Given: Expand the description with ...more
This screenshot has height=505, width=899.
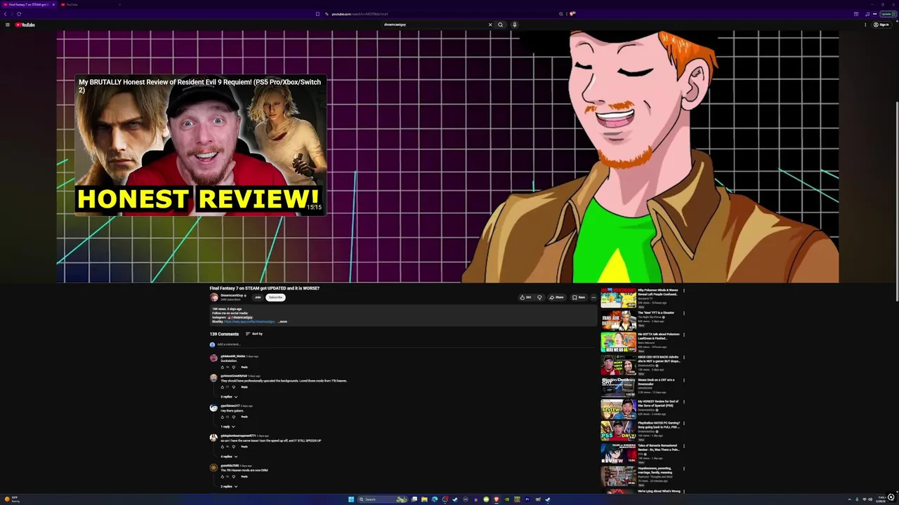Looking at the screenshot, I should click(x=283, y=321).
